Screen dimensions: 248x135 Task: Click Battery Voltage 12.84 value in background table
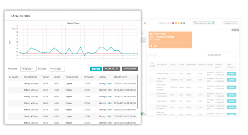[x=172, y=74]
